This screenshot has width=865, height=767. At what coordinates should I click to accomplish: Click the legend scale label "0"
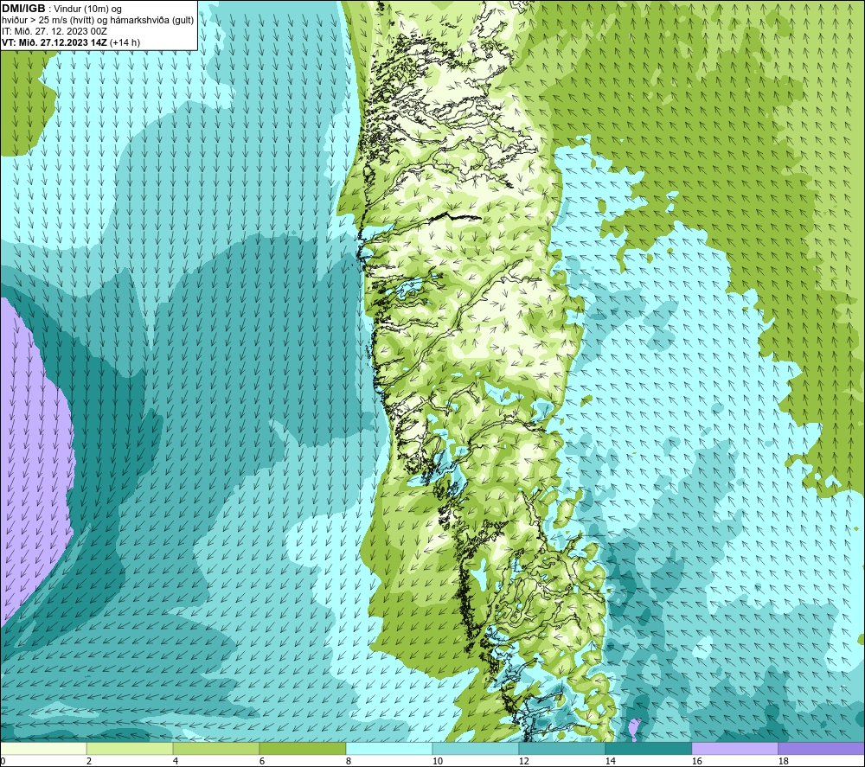[x=3, y=761]
